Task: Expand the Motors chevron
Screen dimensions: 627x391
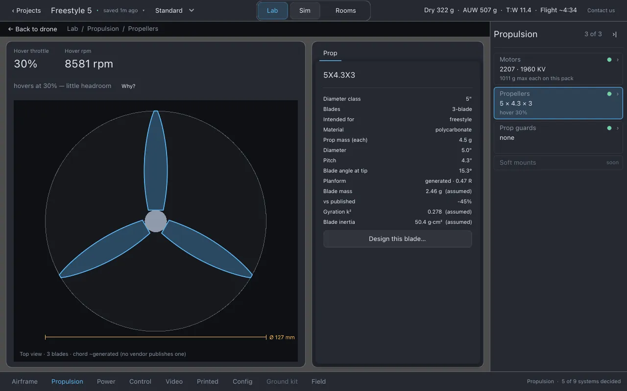Action: pyautogui.click(x=618, y=60)
